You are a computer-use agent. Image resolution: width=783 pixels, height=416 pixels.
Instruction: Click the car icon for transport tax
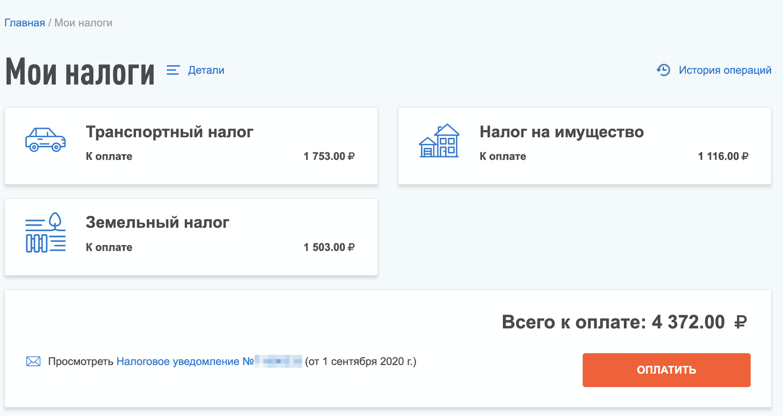tap(45, 140)
